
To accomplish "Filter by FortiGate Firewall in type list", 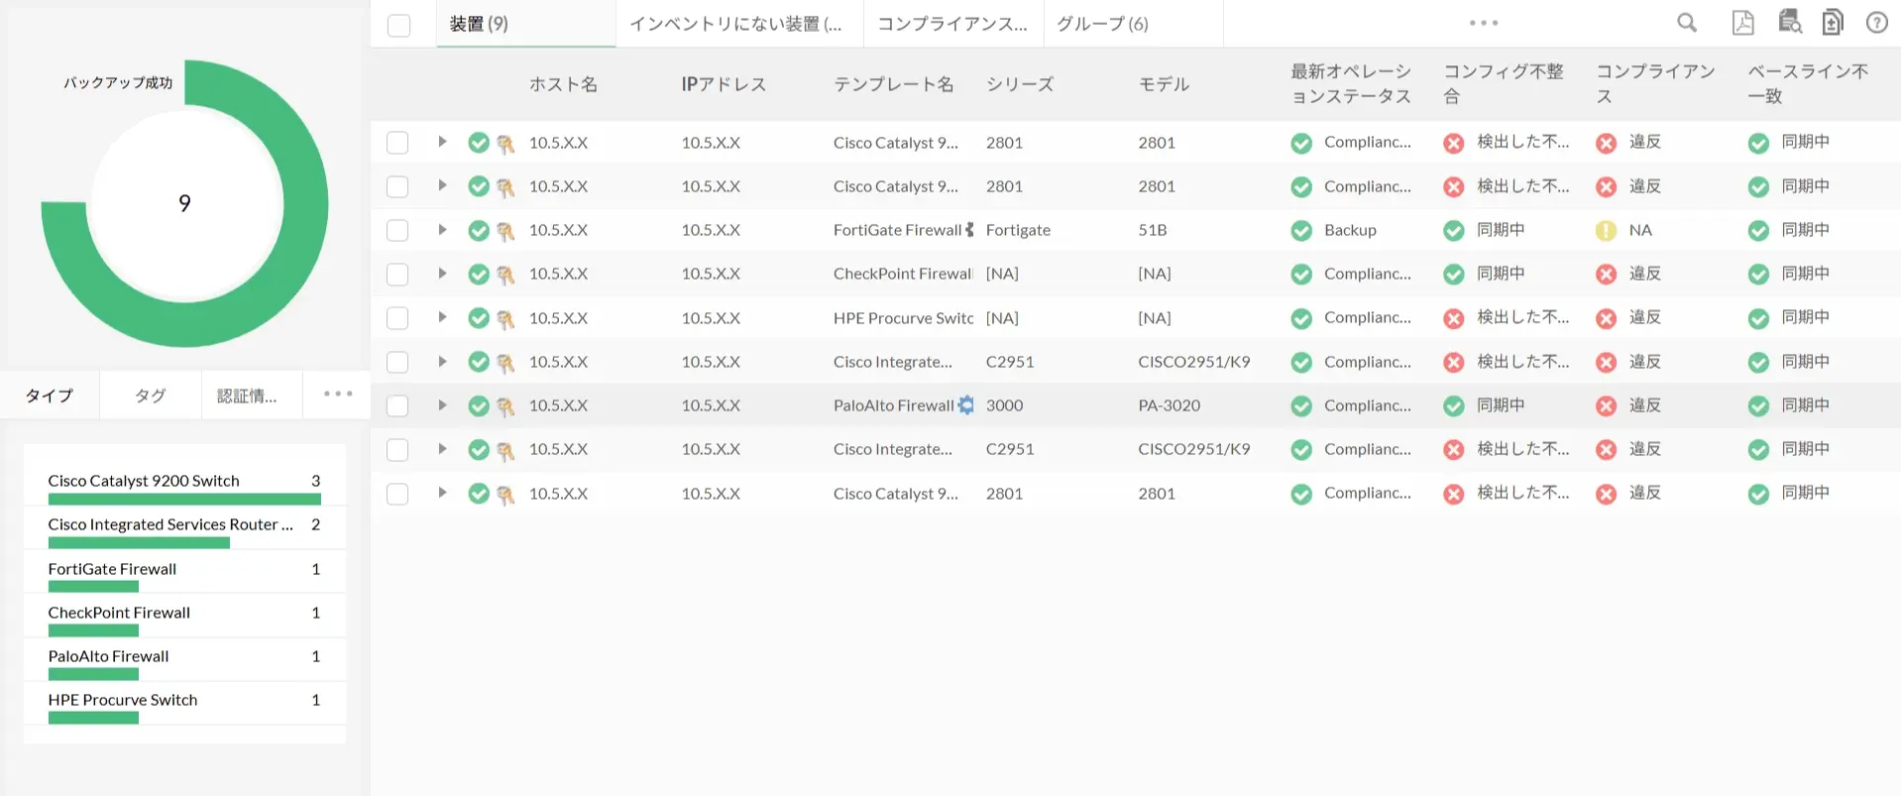I will 112,569.
